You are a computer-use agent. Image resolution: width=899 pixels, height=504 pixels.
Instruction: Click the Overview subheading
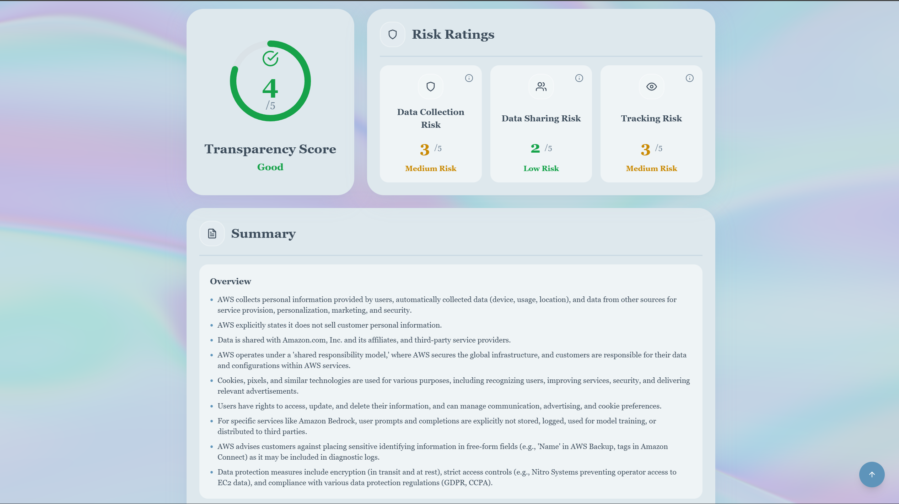(230, 281)
